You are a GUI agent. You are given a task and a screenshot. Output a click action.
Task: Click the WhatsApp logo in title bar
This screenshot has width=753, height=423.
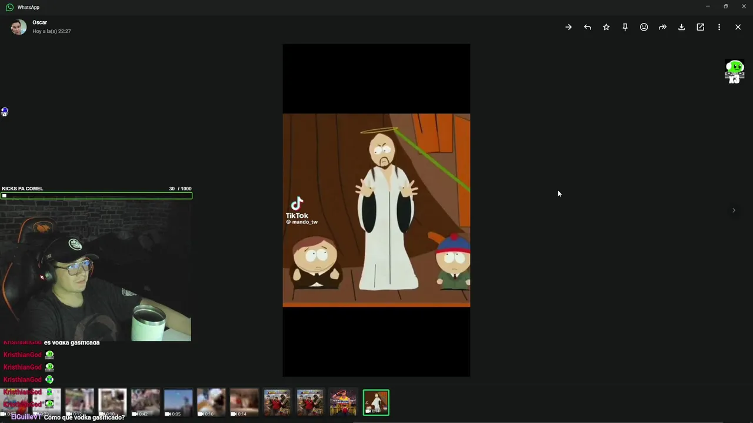pyautogui.click(x=9, y=7)
